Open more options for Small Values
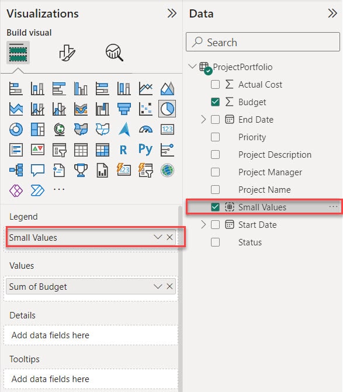 point(333,207)
